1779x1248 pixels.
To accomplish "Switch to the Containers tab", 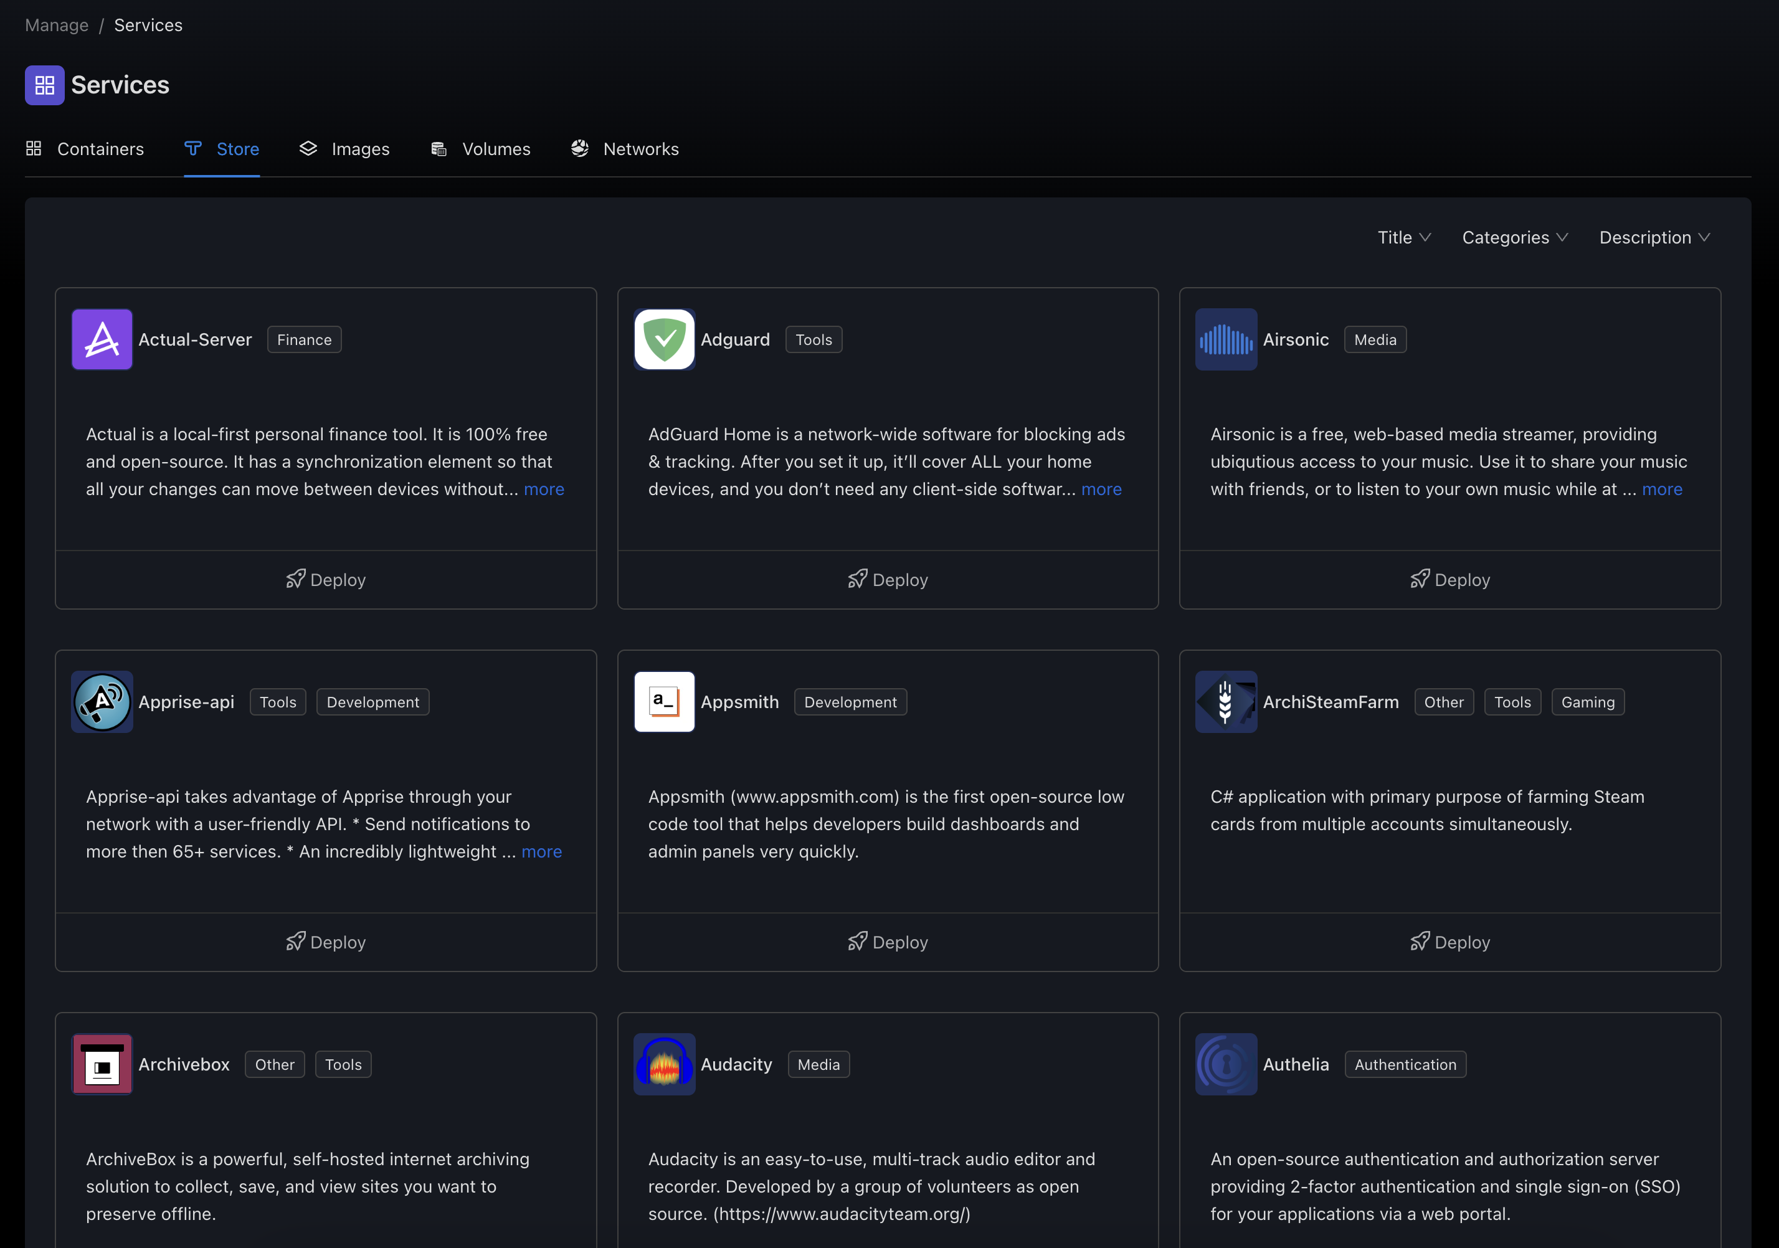I will 85,149.
